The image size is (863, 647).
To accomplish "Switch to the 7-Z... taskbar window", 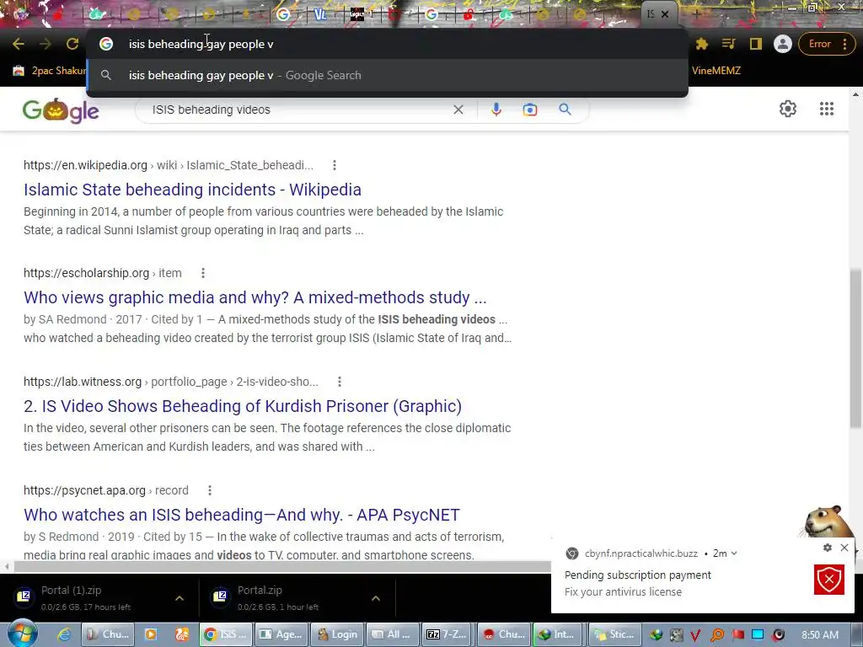I will pyautogui.click(x=447, y=634).
